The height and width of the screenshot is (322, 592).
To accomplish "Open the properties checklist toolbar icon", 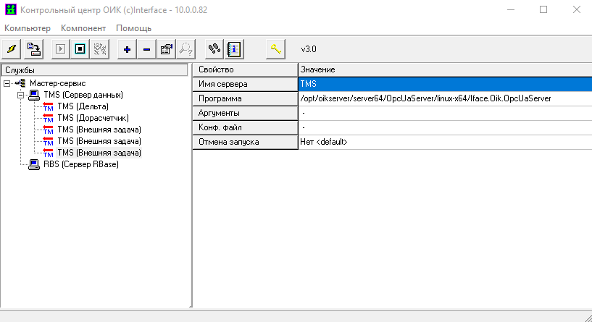I will (x=166, y=49).
